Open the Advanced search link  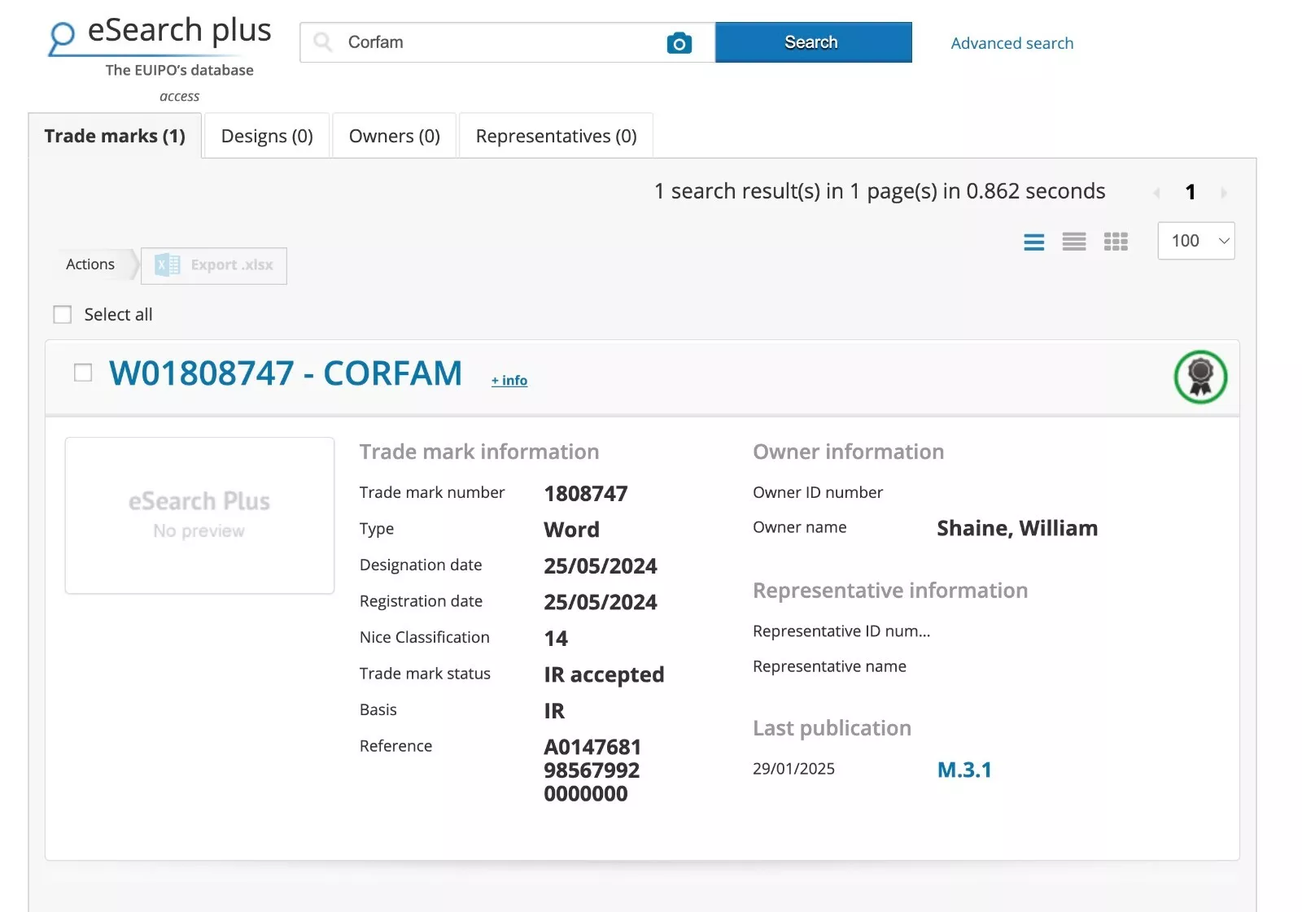tap(1011, 43)
